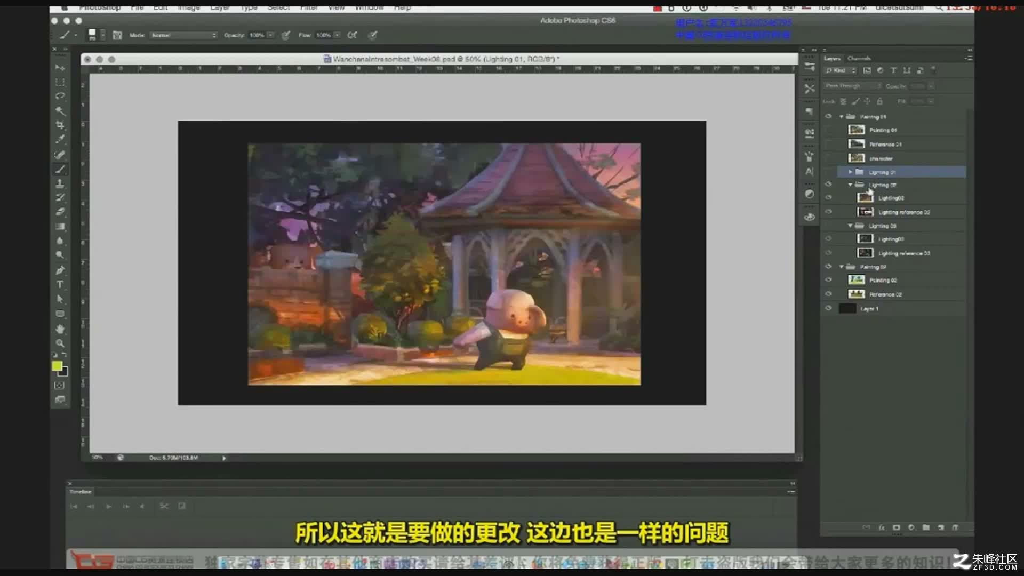Select the Move tool
Image resolution: width=1024 pixels, height=576 pixels.
tap(60, 68)
